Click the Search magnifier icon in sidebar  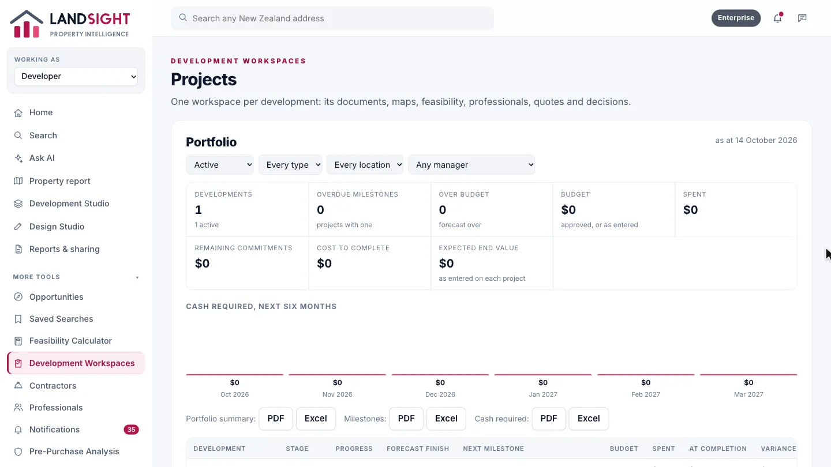click(18, 135)
